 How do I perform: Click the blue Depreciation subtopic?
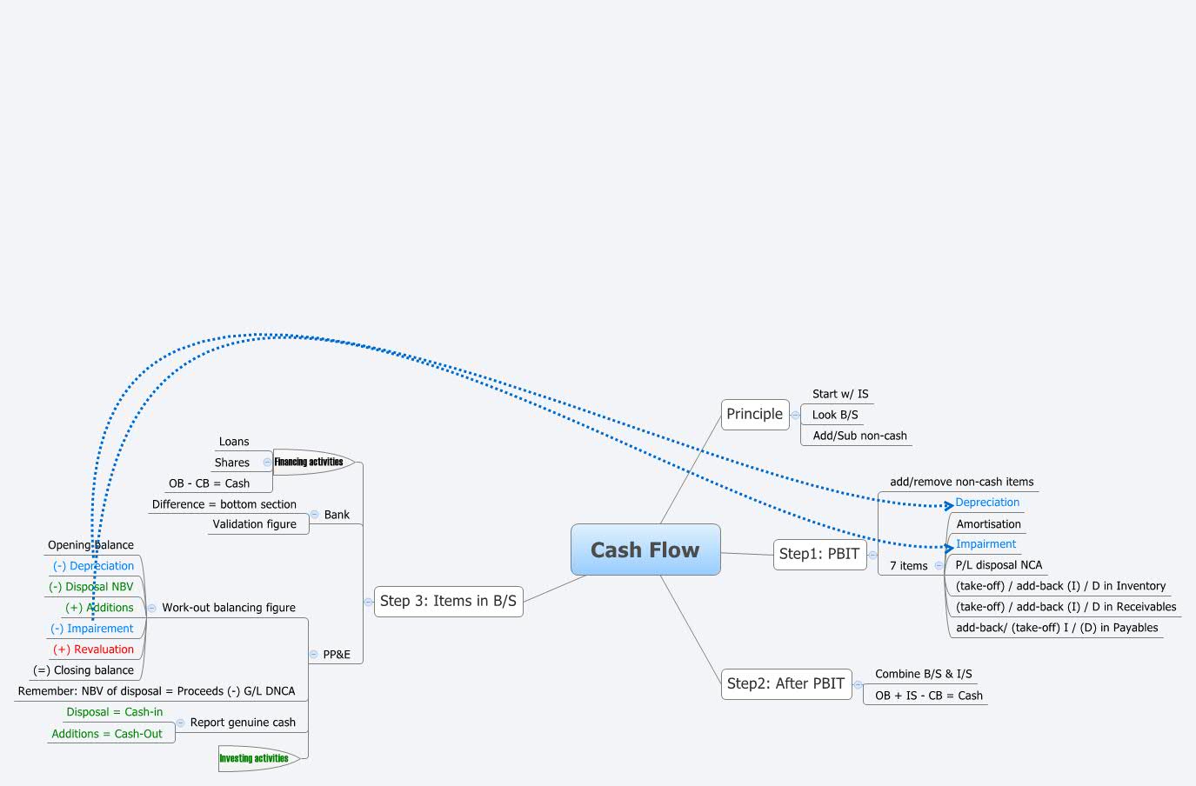[x=987, y=503]
